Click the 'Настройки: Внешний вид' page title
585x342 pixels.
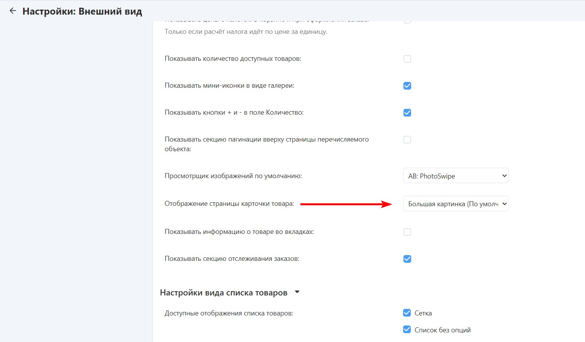click(x=82, y=11)
